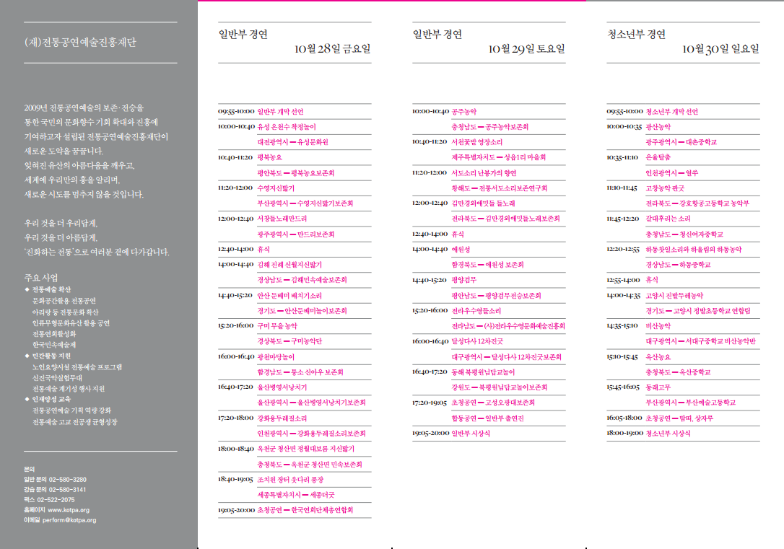Select the 10월 28일 금요일 date header
784x549 pixels.
pos(332,50)
